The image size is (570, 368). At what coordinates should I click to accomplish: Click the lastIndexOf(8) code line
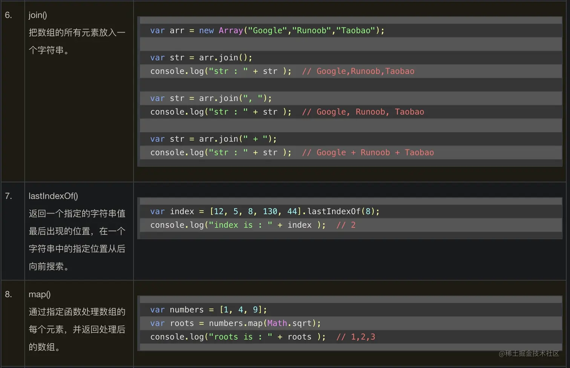[265, 212]
